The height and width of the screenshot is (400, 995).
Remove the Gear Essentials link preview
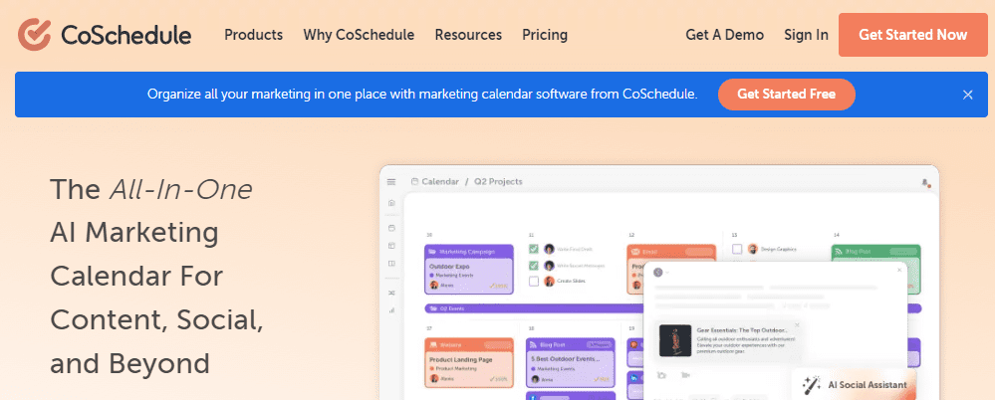point(797,325)
